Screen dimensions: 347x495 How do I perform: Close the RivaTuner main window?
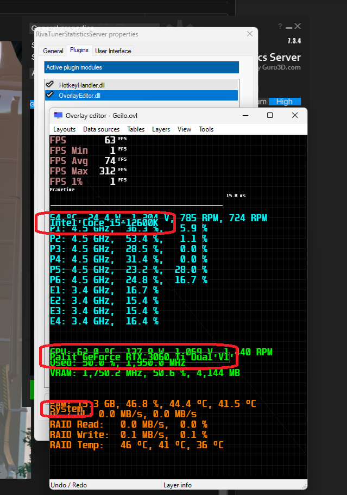[298, 26]
